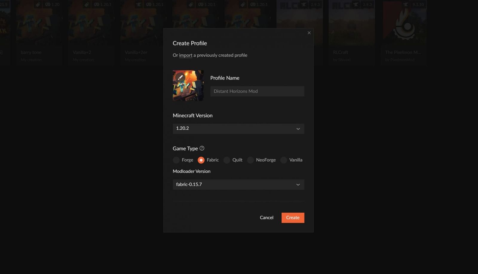Open the Minecraft Version dropdown

(238, 128)
